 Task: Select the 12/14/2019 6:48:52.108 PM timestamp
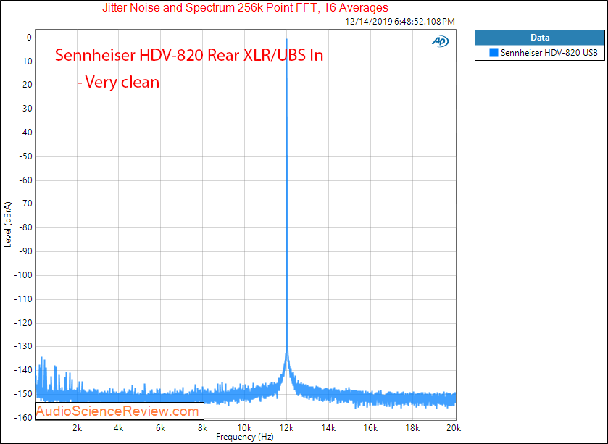tap(400, 22)
